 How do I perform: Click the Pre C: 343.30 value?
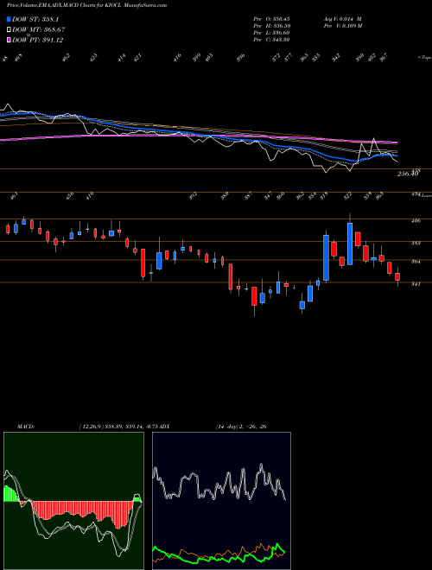[x=271, y=39]
